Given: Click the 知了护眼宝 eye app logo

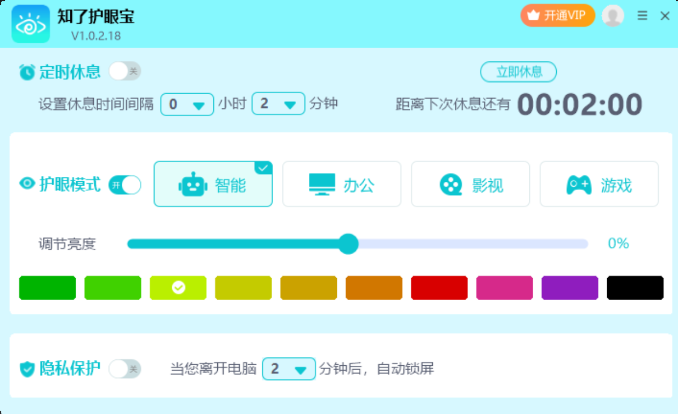Looking at the screenshot, I should 31,24.
